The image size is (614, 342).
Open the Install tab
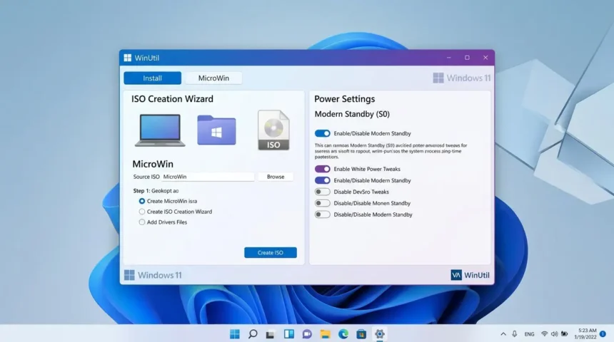tap(152, 78)
